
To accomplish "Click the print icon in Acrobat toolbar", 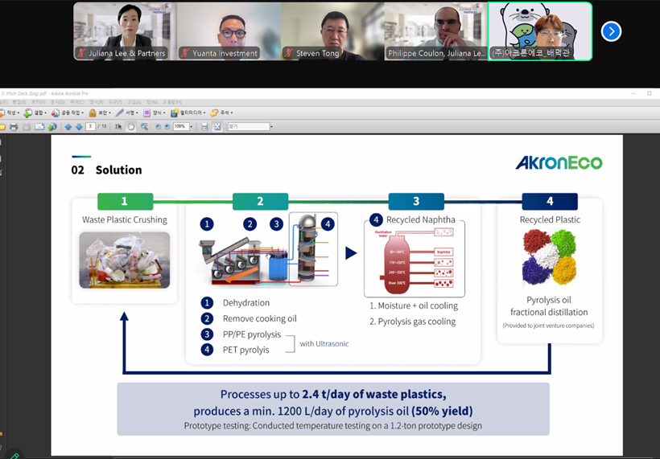I will 14,126.
